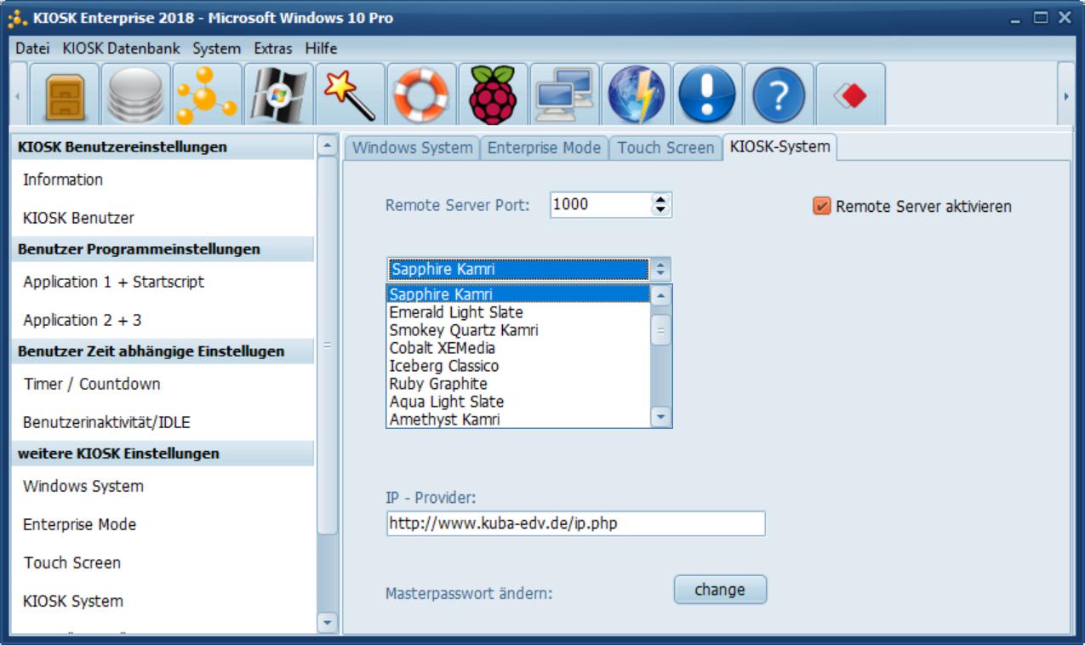
Task: Switch to the Enterprise Mode tab
Action: point(545,148)
